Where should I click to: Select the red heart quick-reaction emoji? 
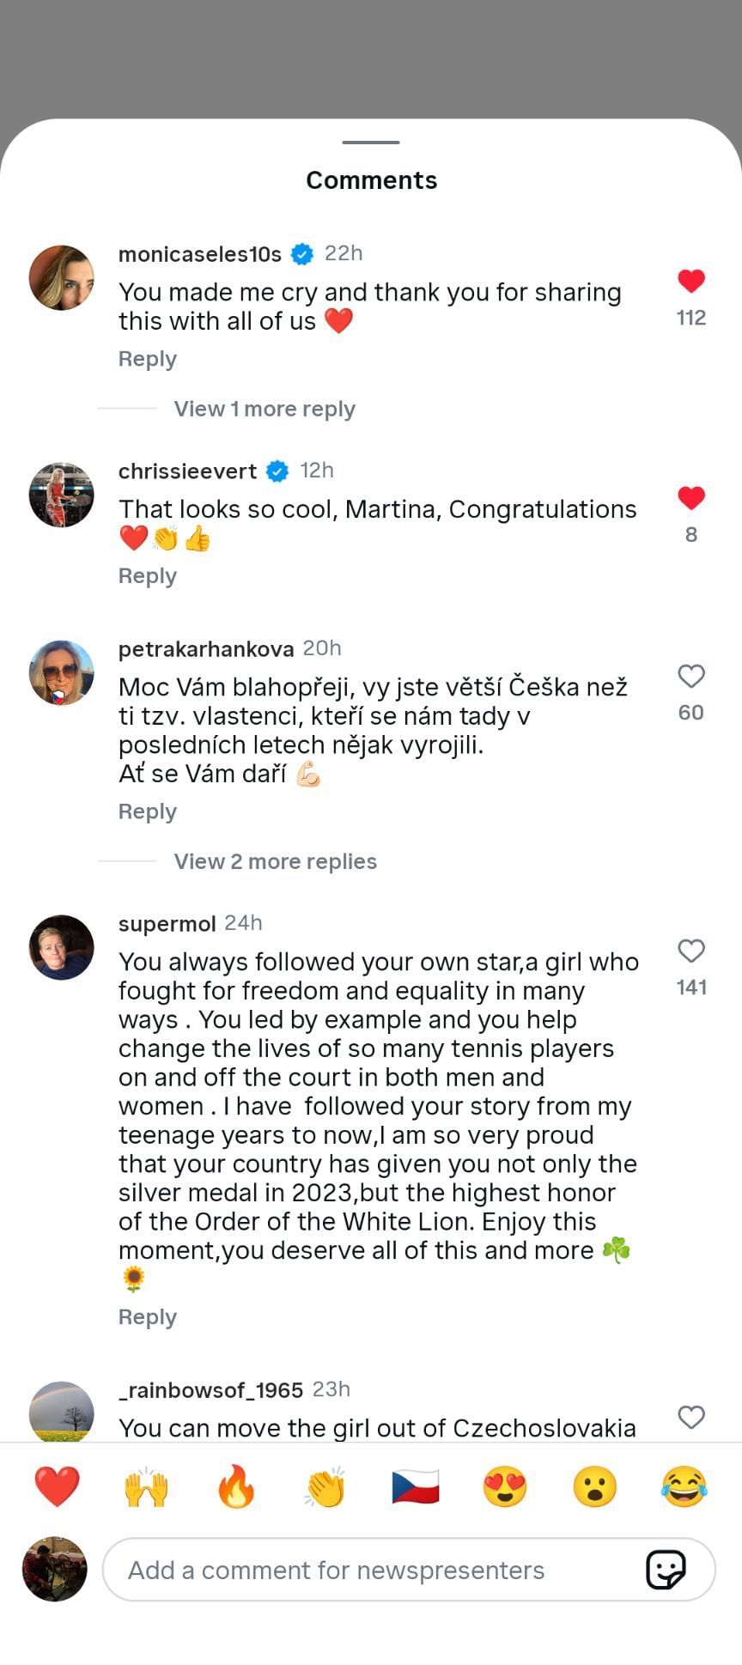[58, 1486]
